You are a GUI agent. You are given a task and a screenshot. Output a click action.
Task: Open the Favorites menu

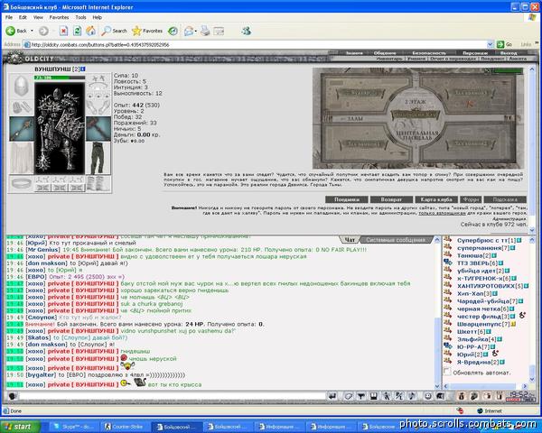click(x=59, y=16)
